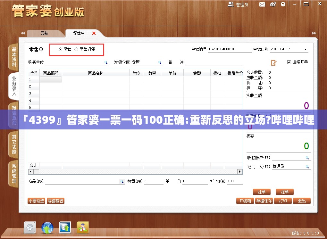Click the 提单 button

[x=285, y=192]
